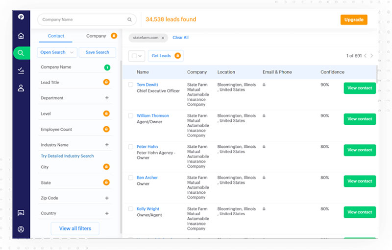The width and height of the screenshot is (392, 250).
Task: Click the Email & Phone column header
Action: pos(277,72)
